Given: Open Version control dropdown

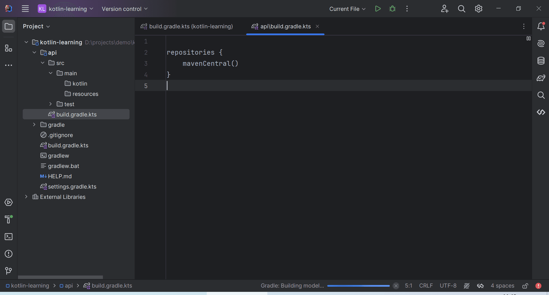Looking at the screenshot, I should 125,9.
